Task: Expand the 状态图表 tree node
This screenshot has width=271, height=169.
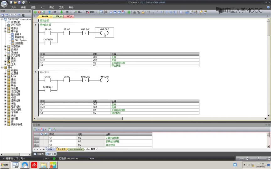Action: pyautogui.click(x=5, y=46)
